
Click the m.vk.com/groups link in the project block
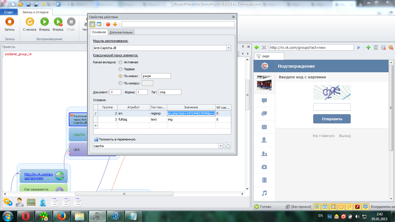[38, 176]
